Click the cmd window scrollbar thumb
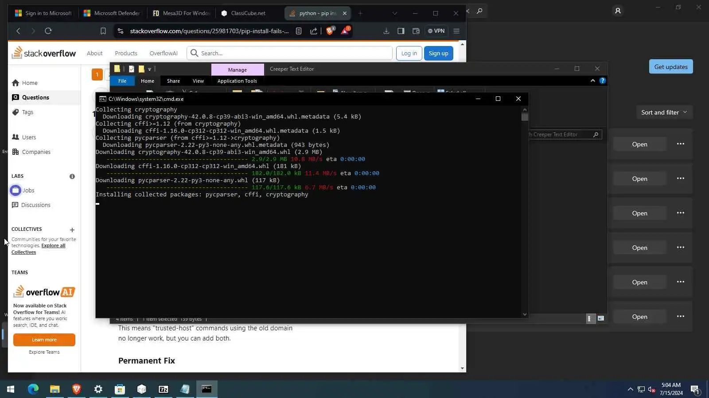This screenshot has height=398, width=709. [x=525, y=117]
